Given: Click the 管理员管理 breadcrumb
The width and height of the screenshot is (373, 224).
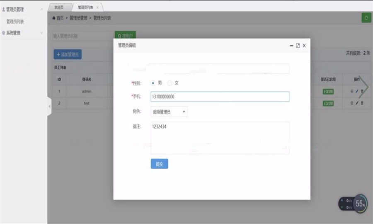Looking at the screenshot, I should pos(78,18).
